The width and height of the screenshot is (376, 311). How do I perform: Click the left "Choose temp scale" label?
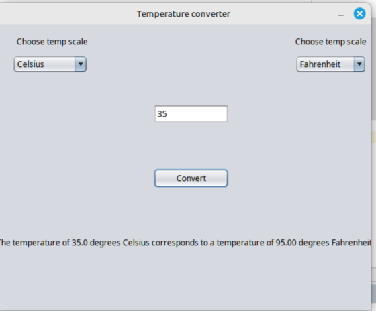tap(52, 42)
